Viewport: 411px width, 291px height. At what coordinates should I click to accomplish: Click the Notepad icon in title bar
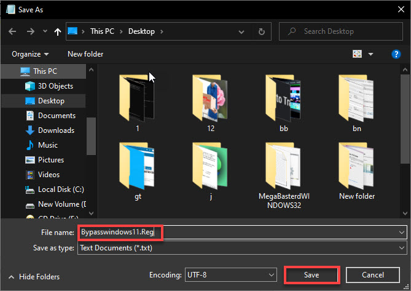tap(10, 9)
